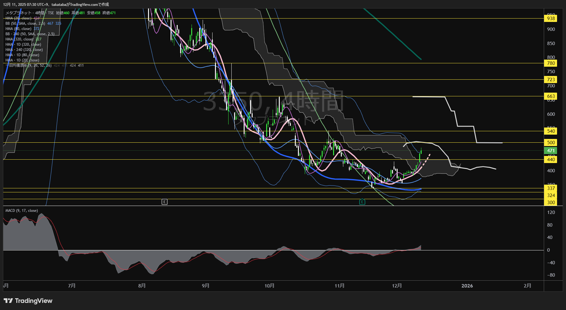The height and width of the screenshot is (310, 566).
Task: Select the MACD (9, 17, close) legend
Action: (x=22, y=211)
